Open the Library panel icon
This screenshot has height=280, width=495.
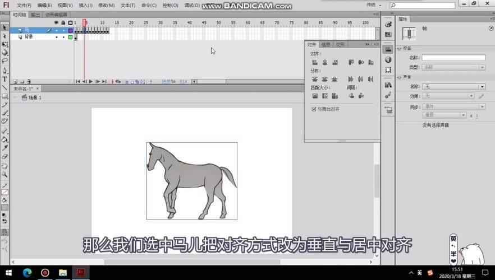(x=388, y=85)
